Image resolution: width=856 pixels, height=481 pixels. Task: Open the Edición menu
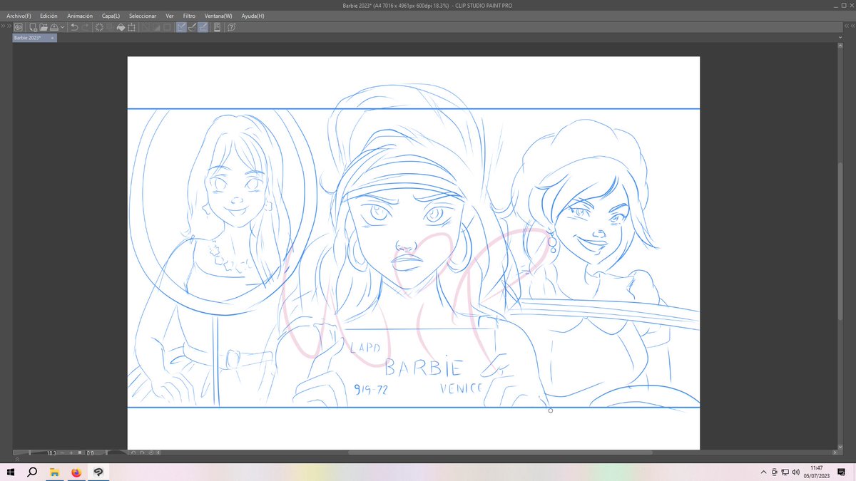pyautogui.click(x=49, y=16)
